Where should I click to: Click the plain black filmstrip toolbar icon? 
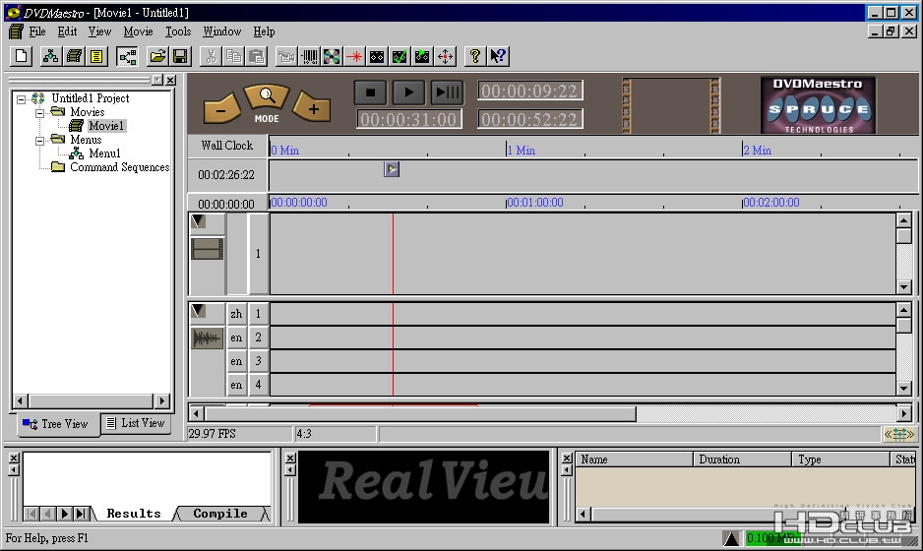377,56
